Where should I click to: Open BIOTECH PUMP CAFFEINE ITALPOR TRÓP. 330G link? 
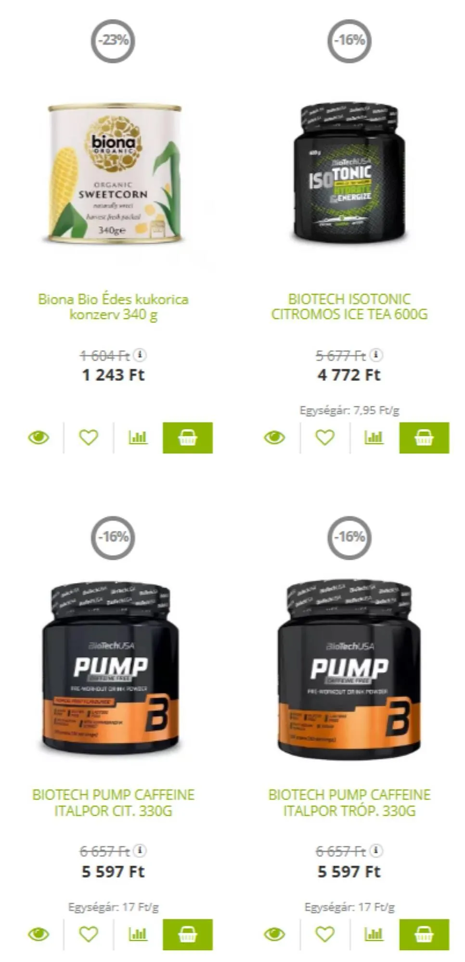click(x=349, y=803)
